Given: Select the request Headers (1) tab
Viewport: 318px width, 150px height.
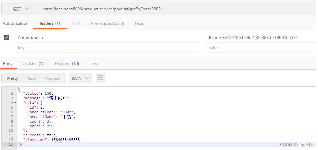Looking at the screenshot, I should [49, 23].
